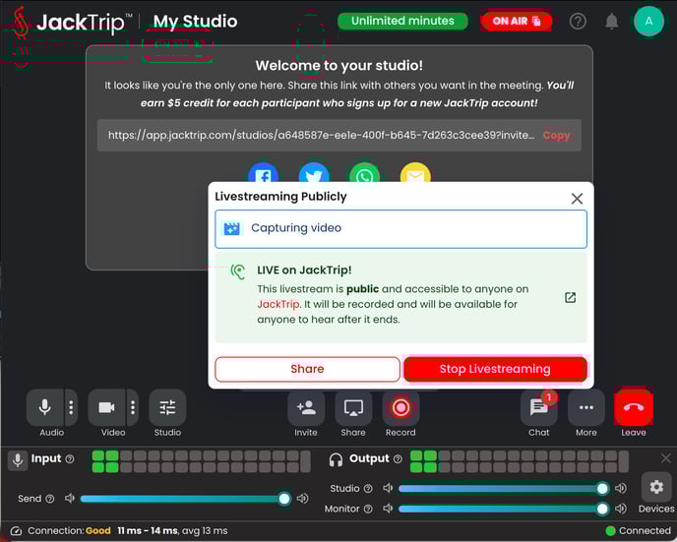677x542 pixels.
Task: Toggle the Video camera button
Action: click(106, 407)
